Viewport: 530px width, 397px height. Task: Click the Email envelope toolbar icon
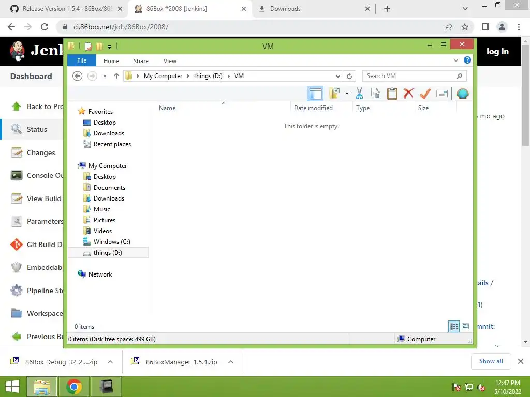(442, 94)
